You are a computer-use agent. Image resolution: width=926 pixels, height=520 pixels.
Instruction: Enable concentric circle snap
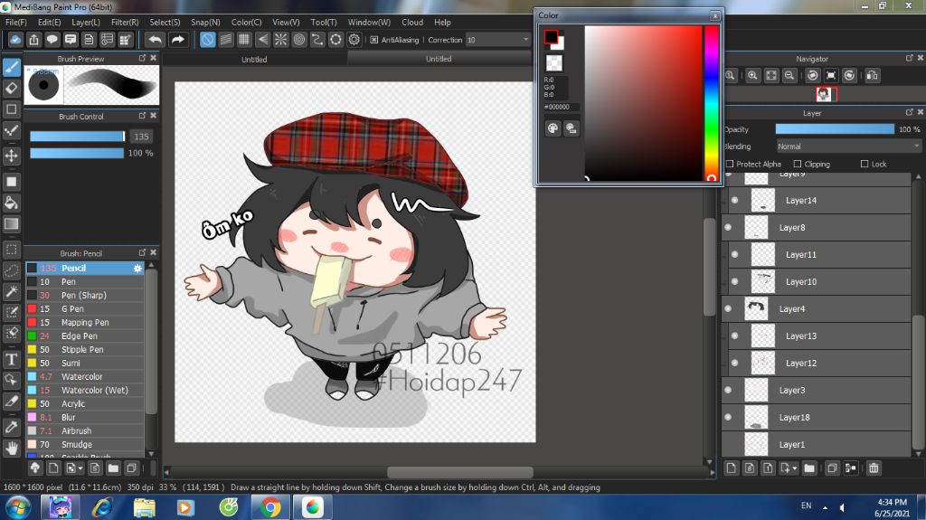[298, 40]
